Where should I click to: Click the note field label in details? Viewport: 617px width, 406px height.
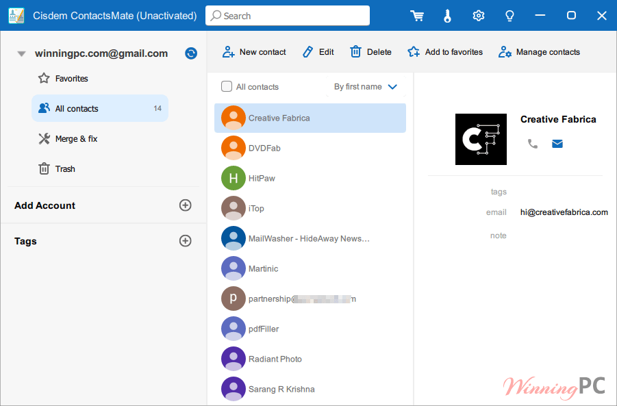click(498, 236)
